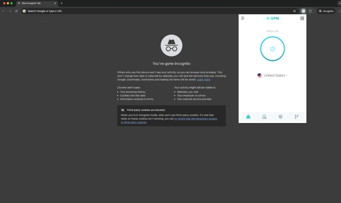Open the Learn more link

(x=203, y=80)
